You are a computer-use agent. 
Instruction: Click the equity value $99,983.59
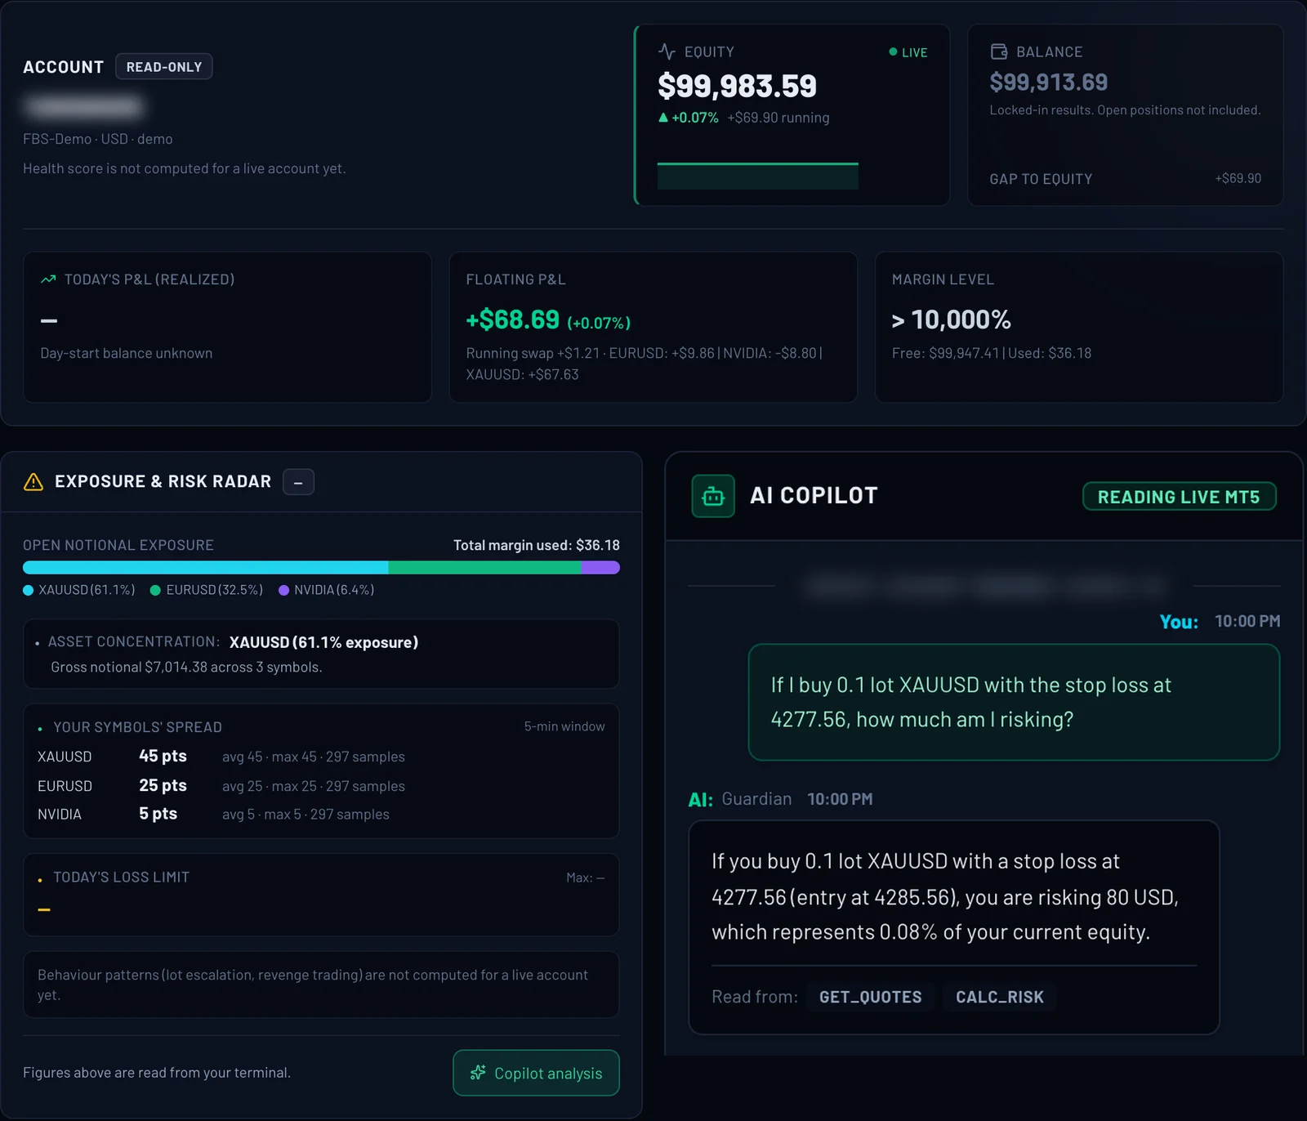[x=737, y=86]
